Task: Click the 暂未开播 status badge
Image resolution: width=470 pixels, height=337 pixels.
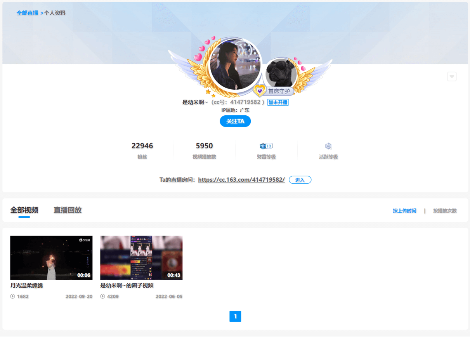Action: tap(277, 102)
